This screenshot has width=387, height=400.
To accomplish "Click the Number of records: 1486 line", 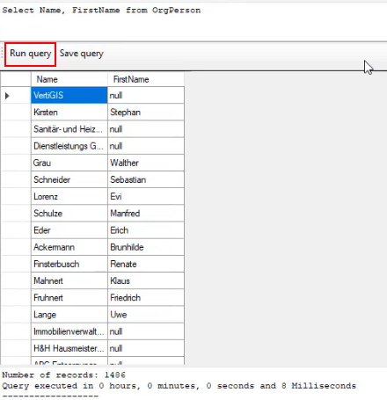I will [x=63, y=375].
